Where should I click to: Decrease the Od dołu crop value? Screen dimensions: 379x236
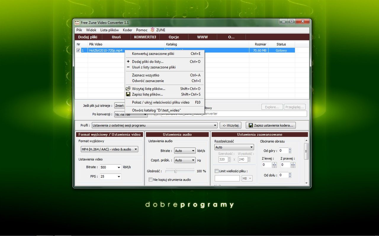click(290, 176)
